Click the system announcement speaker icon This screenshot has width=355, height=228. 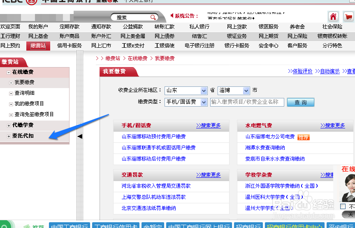coord(172,15)
